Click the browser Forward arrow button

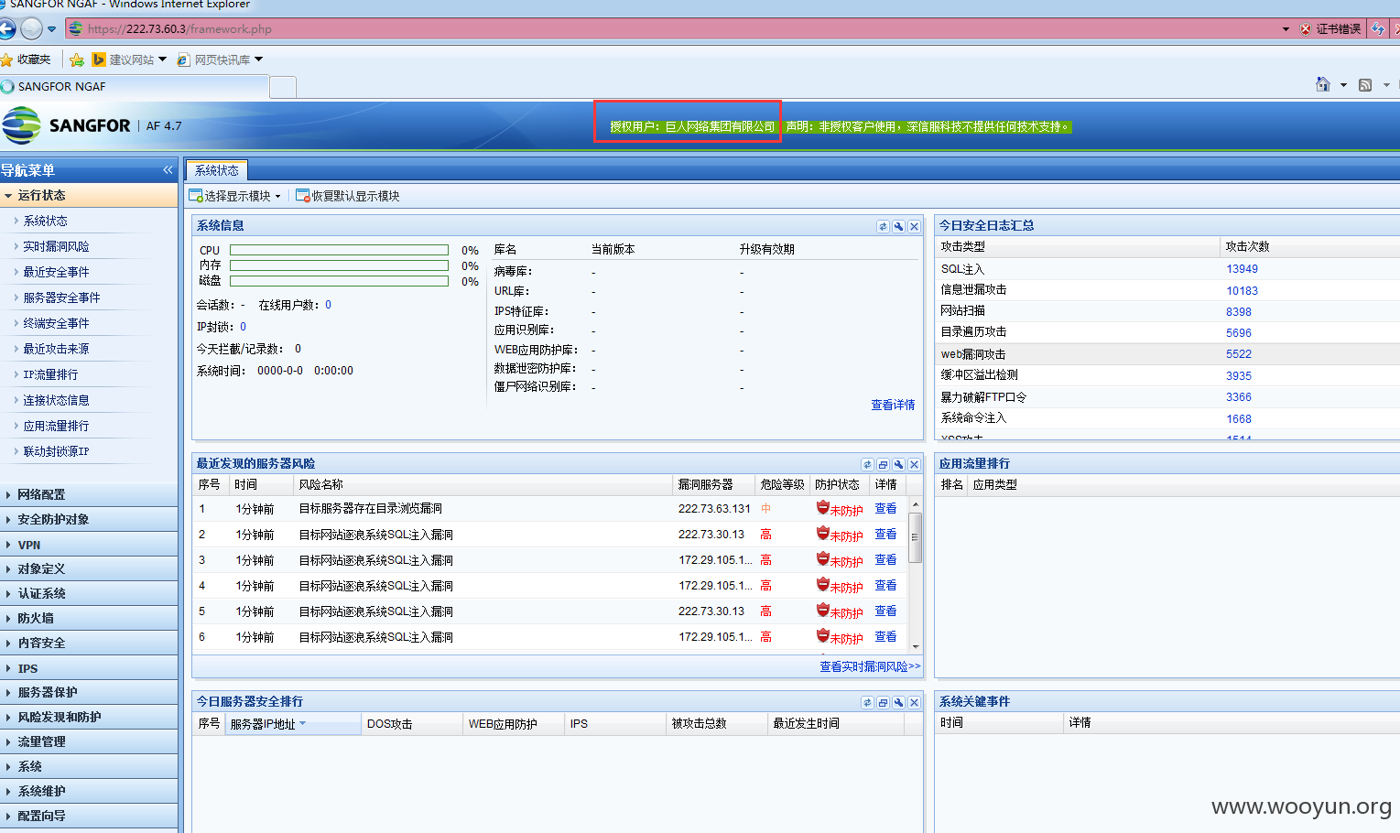(31, 28)
